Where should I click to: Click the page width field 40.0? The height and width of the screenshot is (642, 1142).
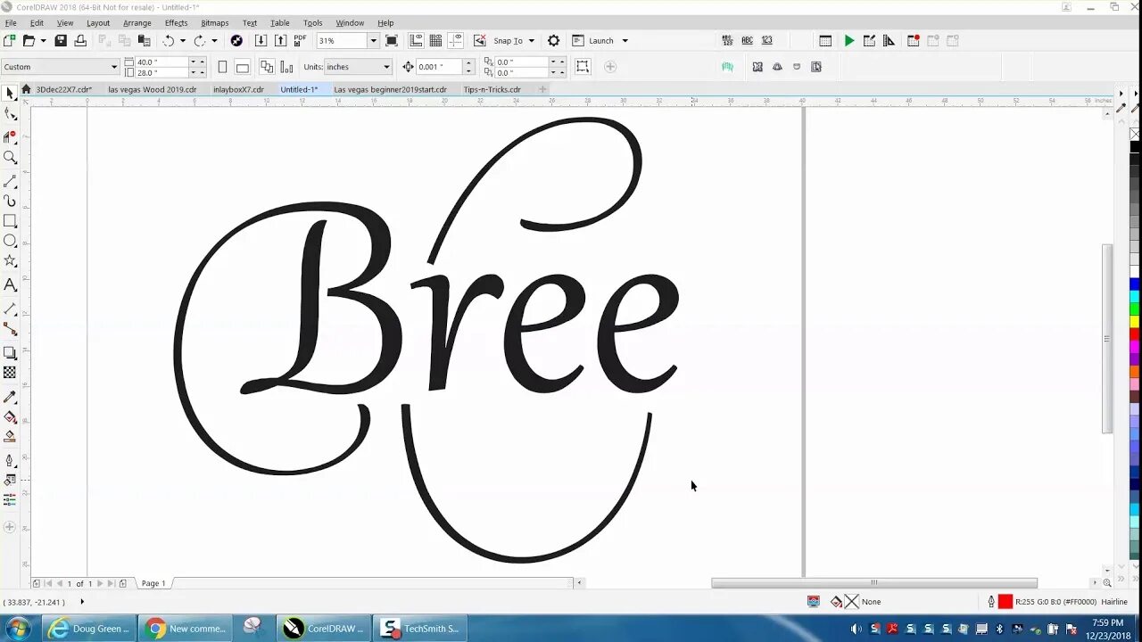coord(161,62)
